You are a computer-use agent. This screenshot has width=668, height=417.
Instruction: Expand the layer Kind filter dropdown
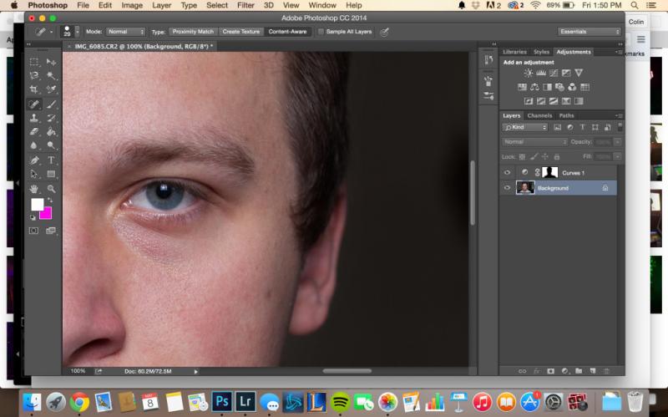525,127
